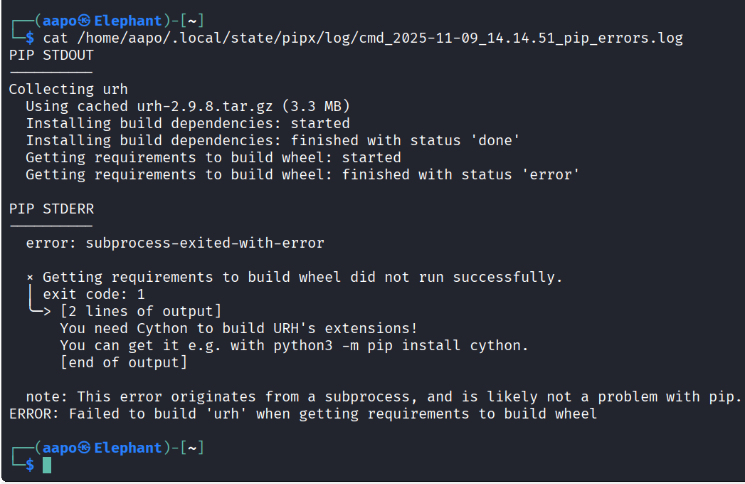This screenshot has height=484, width=745.
Task: Click the 'subprocess-exited-with-error' text
Action: pos(205,243)
